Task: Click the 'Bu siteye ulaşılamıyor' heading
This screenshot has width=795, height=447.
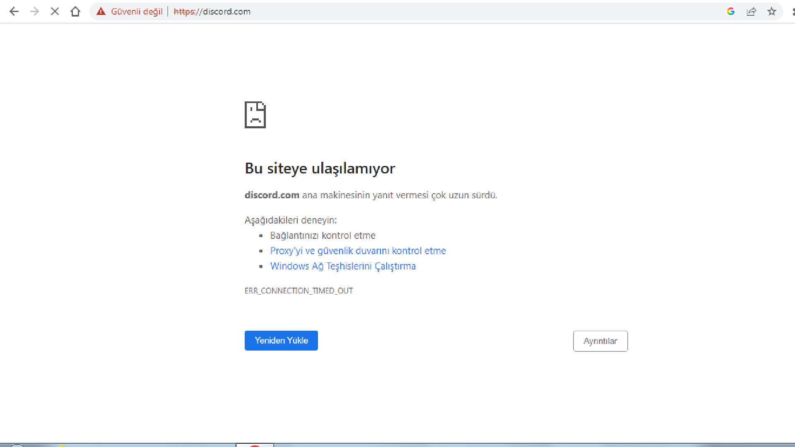Action: [x=320, y=168]
